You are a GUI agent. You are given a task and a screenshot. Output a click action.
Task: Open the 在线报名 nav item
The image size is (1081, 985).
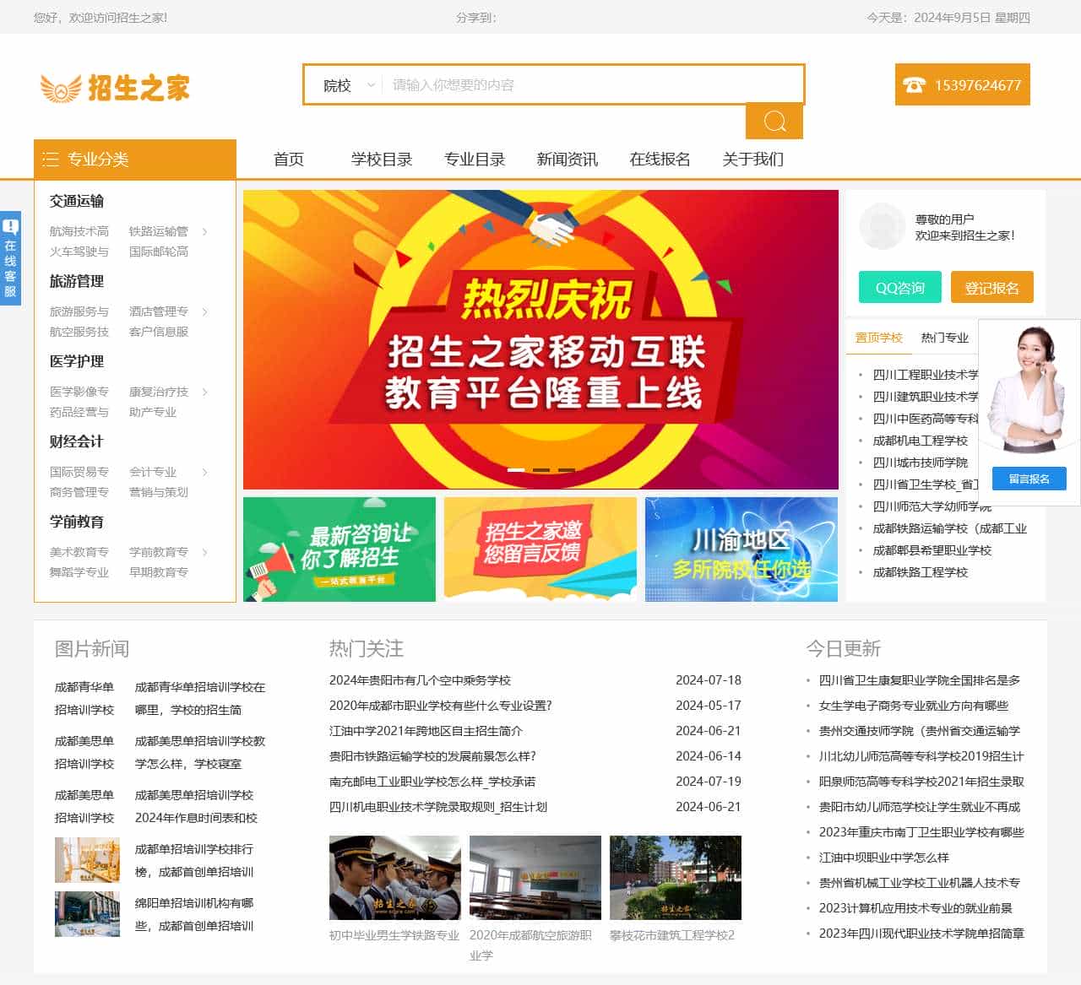[660, 160]
